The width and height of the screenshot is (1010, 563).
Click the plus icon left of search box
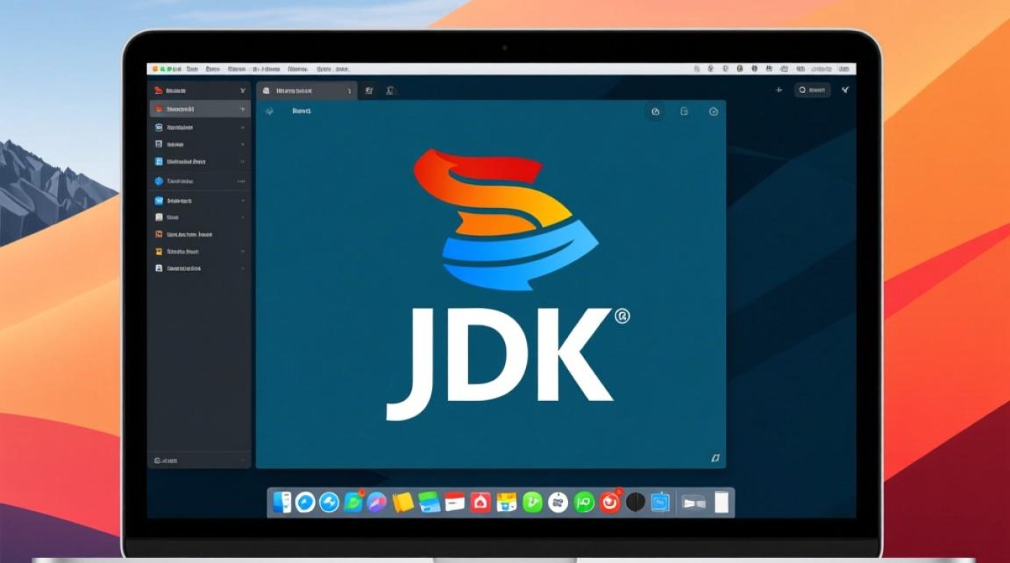point(779,90)
